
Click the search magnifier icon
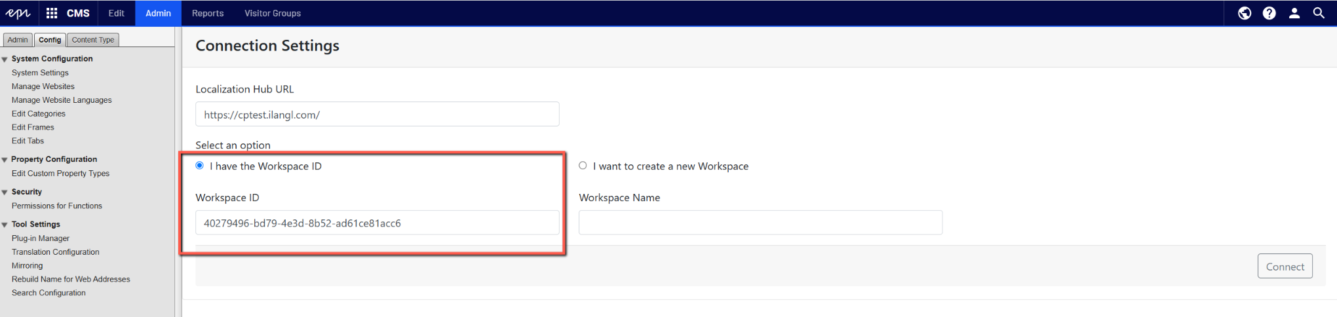coord(1319,13)
